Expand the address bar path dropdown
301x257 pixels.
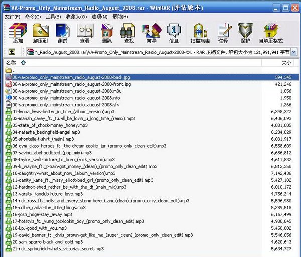point(294,52)
